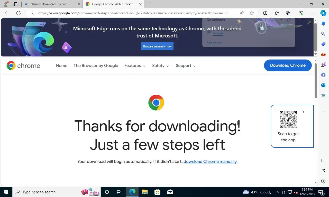Open Browser essentials heart icon
329x197 pixels.
tap(301, 13)
